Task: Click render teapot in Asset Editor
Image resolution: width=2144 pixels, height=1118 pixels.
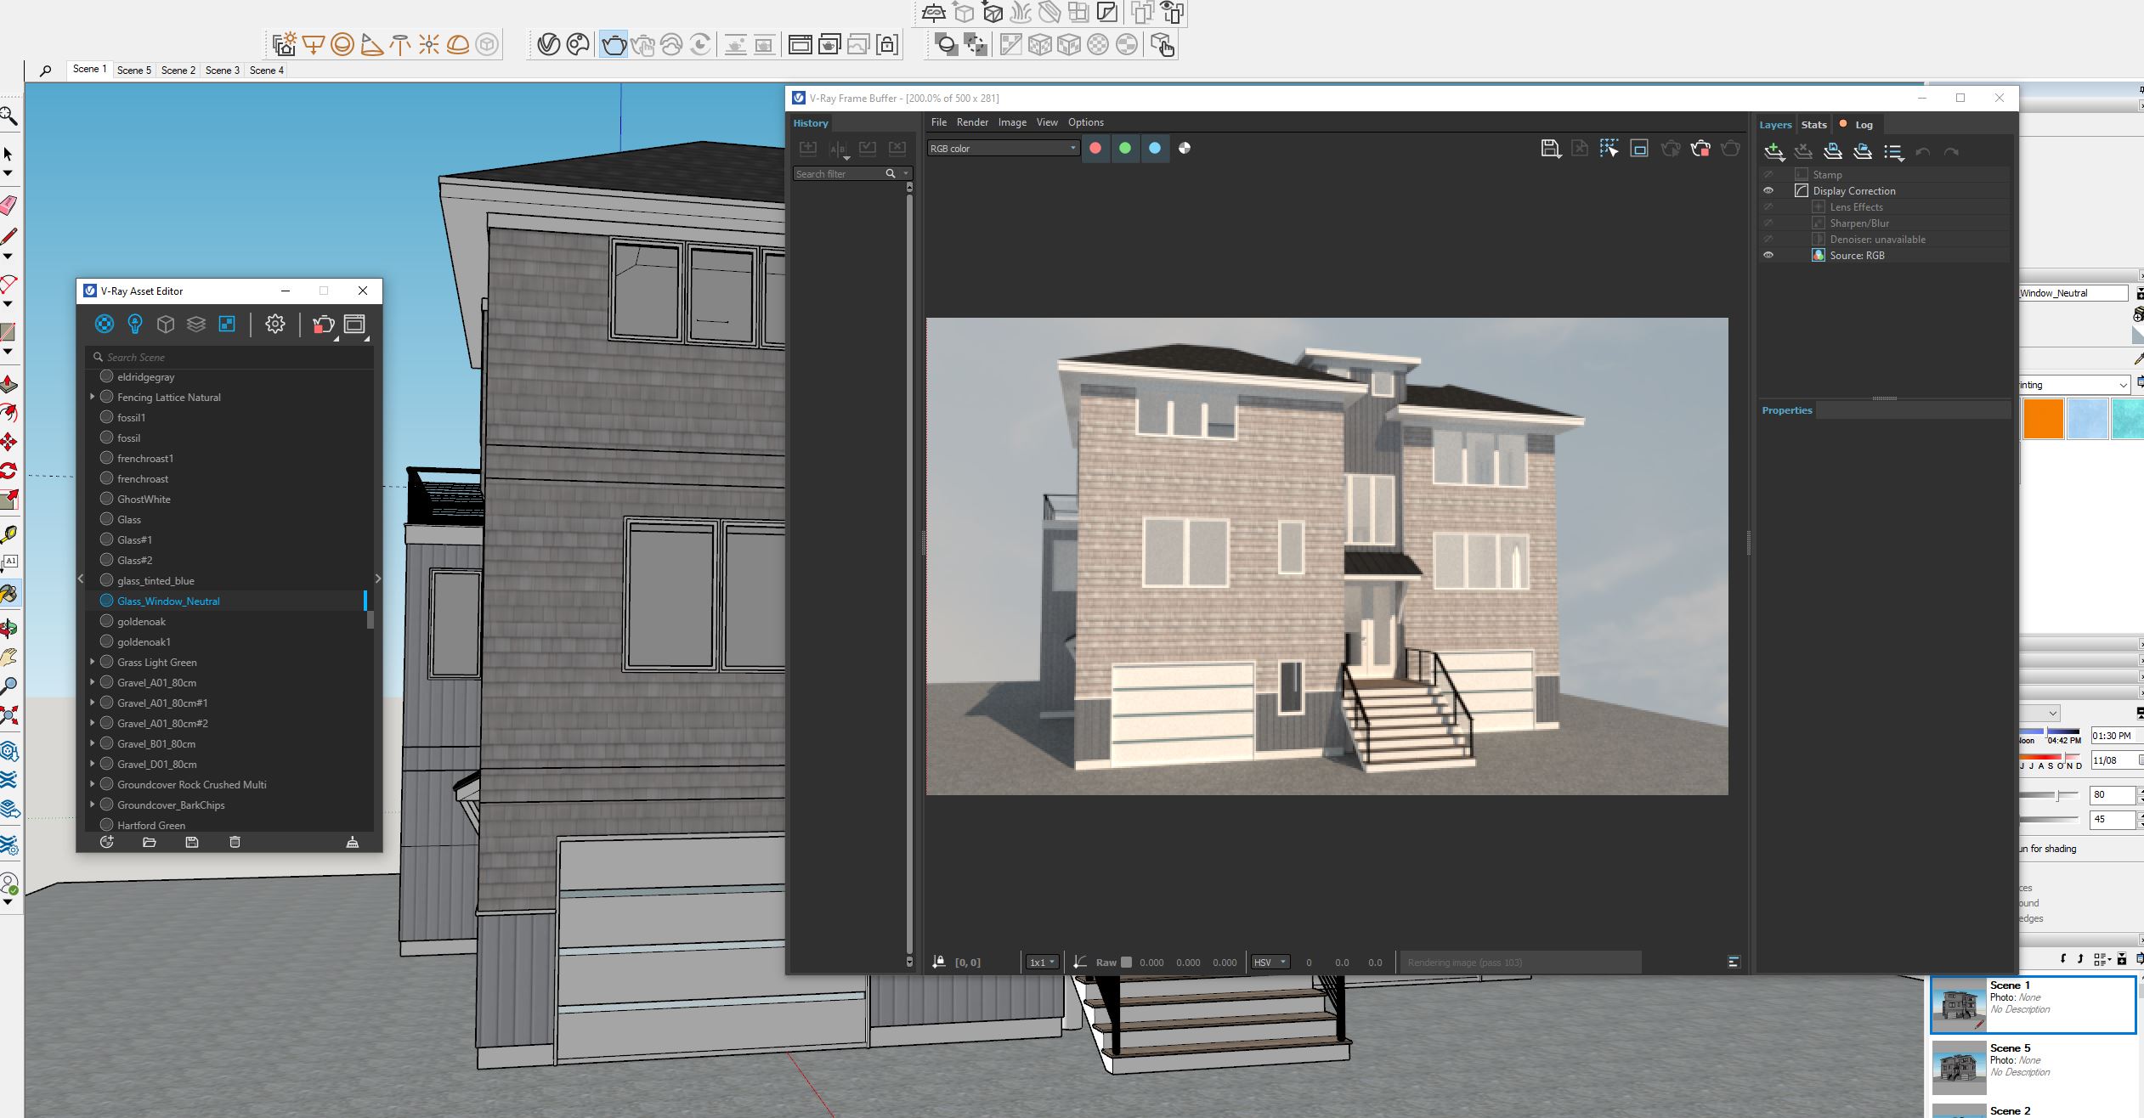Action: tap(323, 324)
